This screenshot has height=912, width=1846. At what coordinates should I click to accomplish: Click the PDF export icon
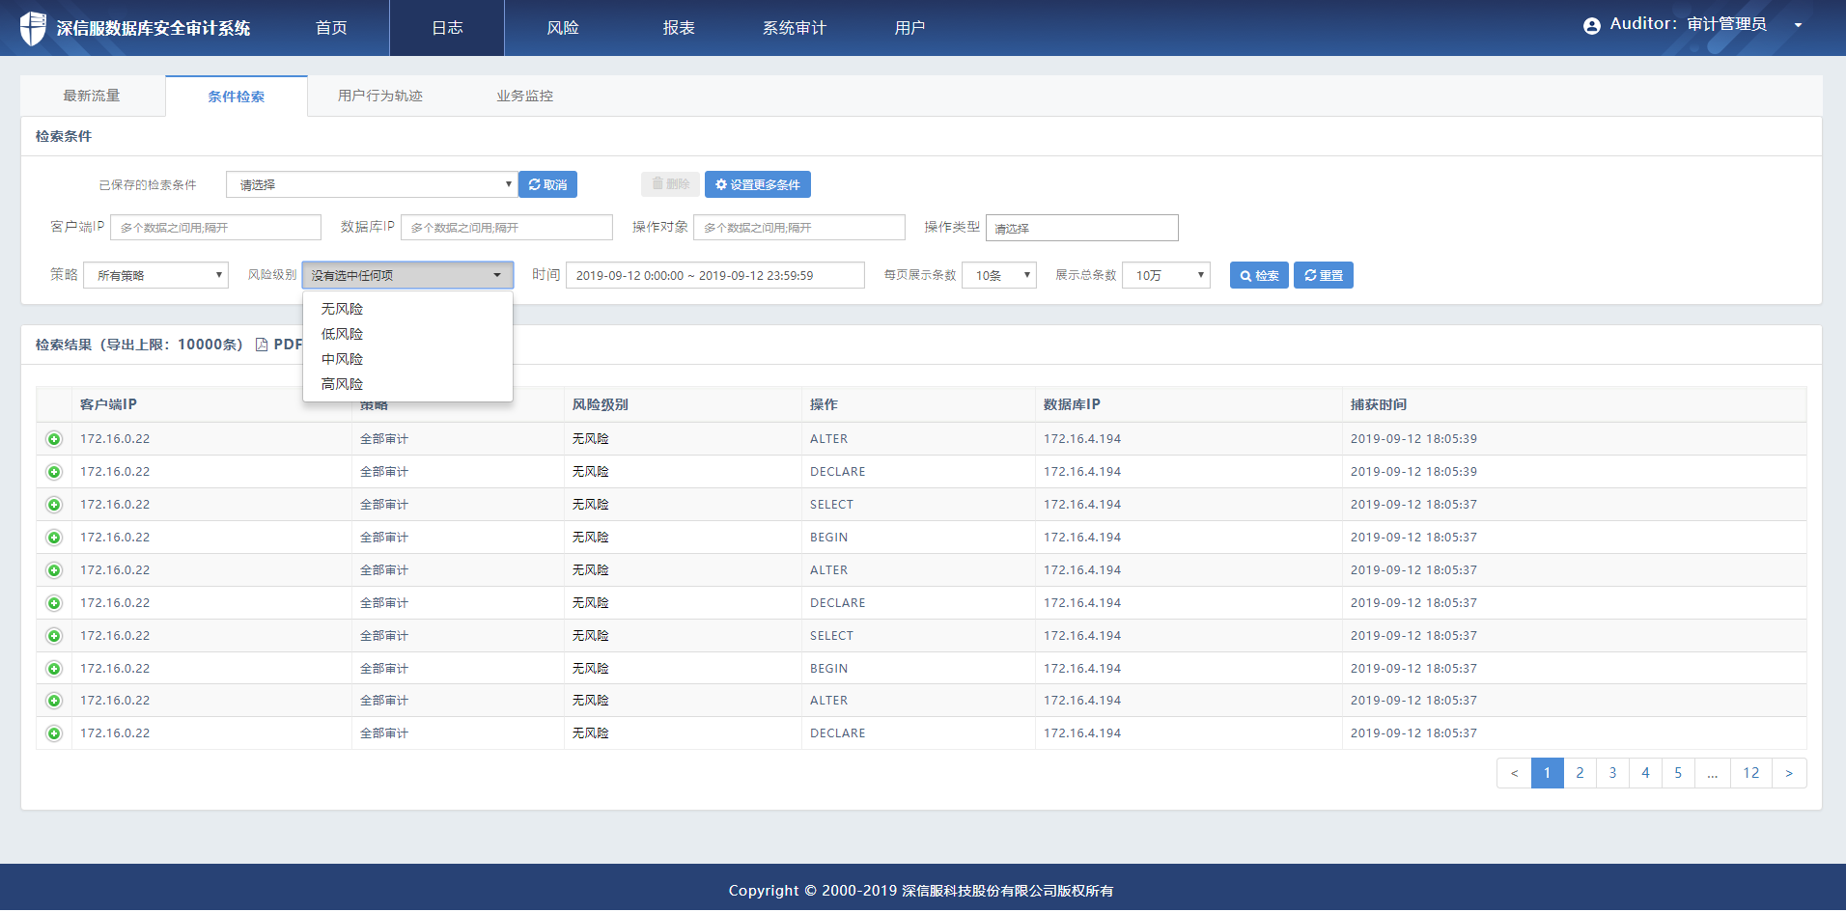[262, 345]
